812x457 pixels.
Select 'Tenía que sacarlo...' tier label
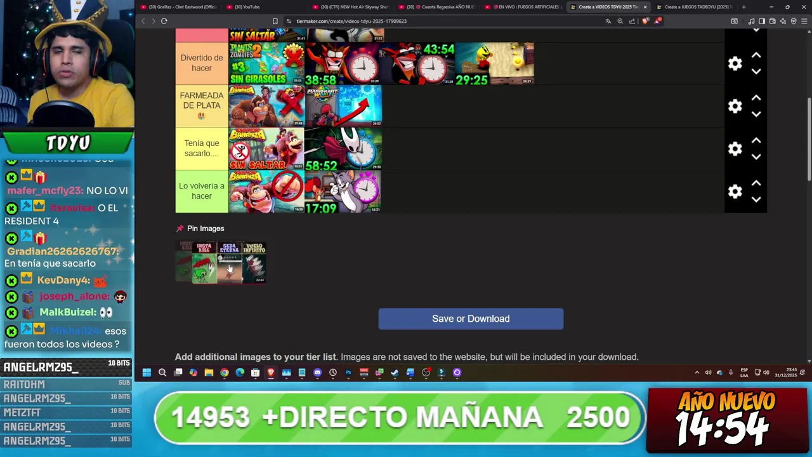coord(202,149)
